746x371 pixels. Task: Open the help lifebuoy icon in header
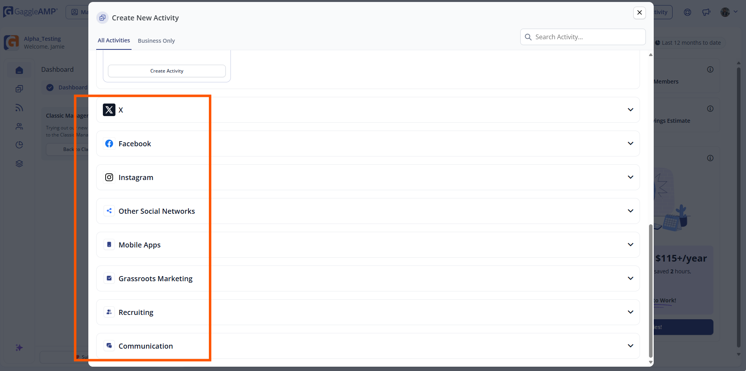click(687, 12)
